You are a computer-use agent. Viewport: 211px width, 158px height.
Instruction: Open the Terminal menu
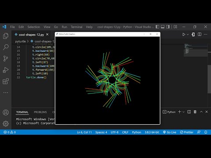pos(76,27)
